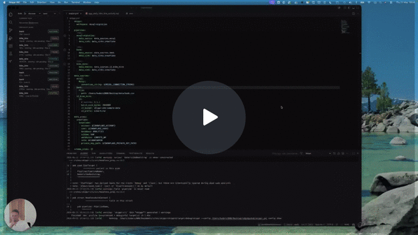Open the Selection menu
This screenshot has height=235, width=418.
[42, 3]
